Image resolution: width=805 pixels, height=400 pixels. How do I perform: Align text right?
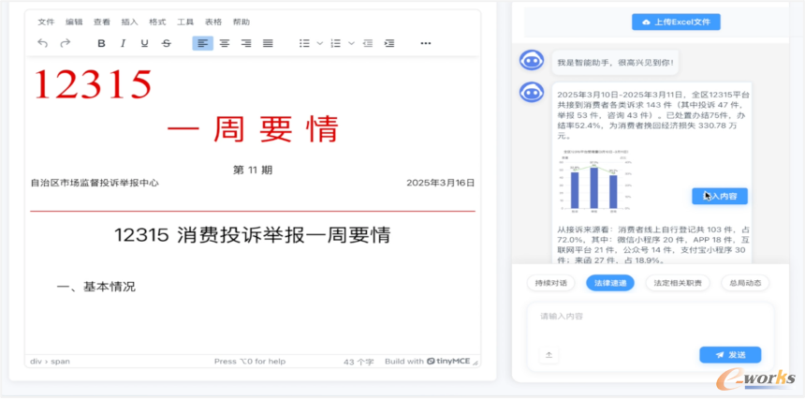(x=246, y=43)
